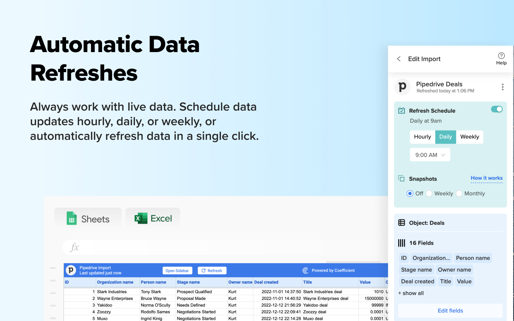
Task: Expand all fields with show all
Action: (411, 293)
